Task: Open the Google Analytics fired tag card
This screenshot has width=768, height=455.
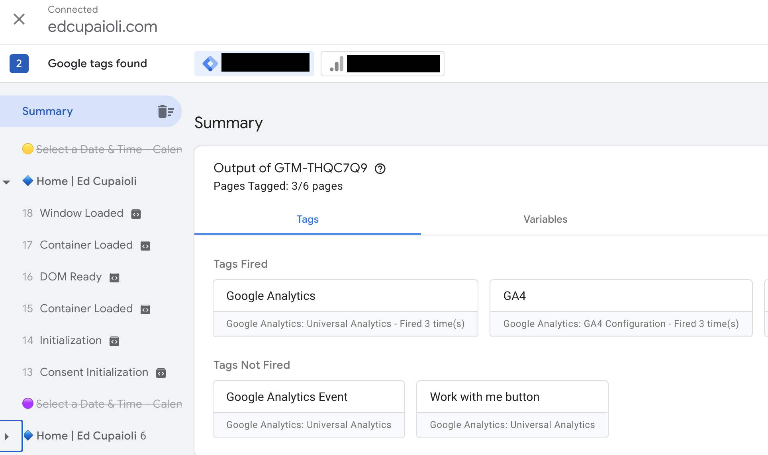Action: tap(345, 308)
